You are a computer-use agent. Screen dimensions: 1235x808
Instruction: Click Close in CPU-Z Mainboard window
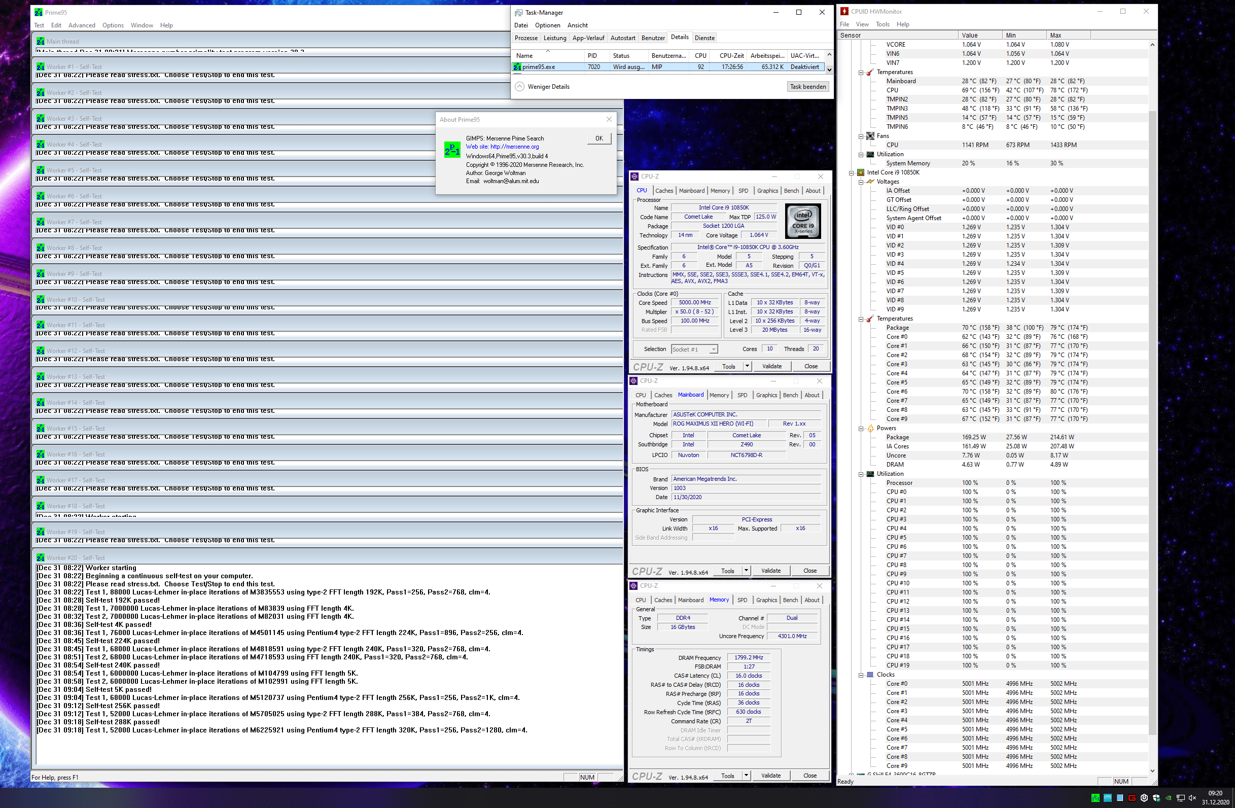tap(809, 571)
